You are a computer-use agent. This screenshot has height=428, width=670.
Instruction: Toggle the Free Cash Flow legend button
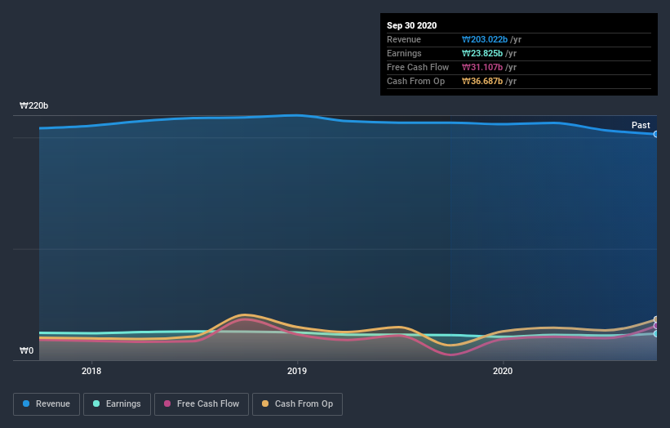click(202, 404)
